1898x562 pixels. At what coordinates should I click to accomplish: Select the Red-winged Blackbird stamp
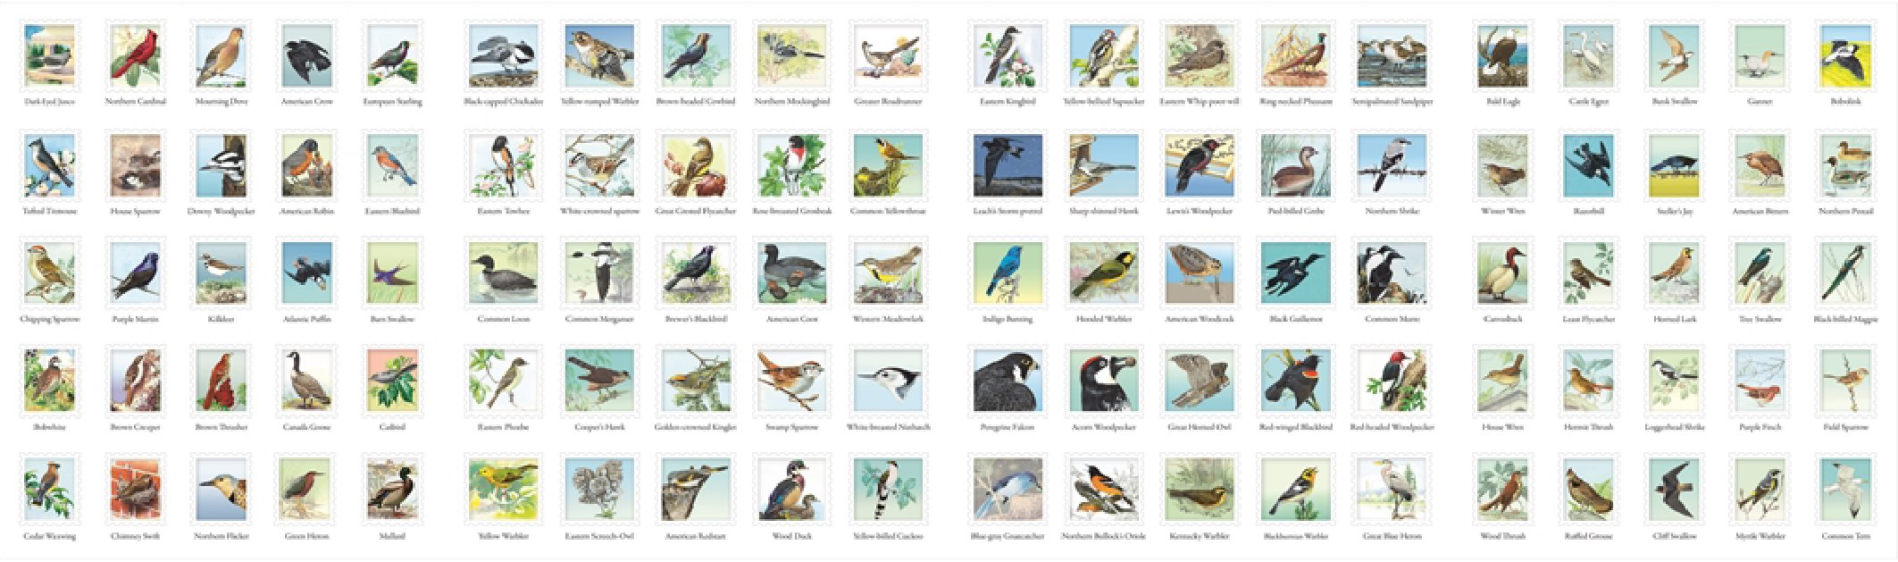pos(1295,381)
